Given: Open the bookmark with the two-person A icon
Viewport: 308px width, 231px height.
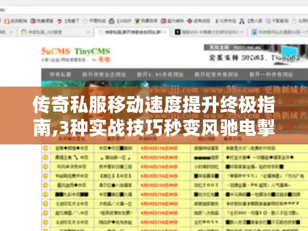Looking at the screenshot, I should coord(251,21).
